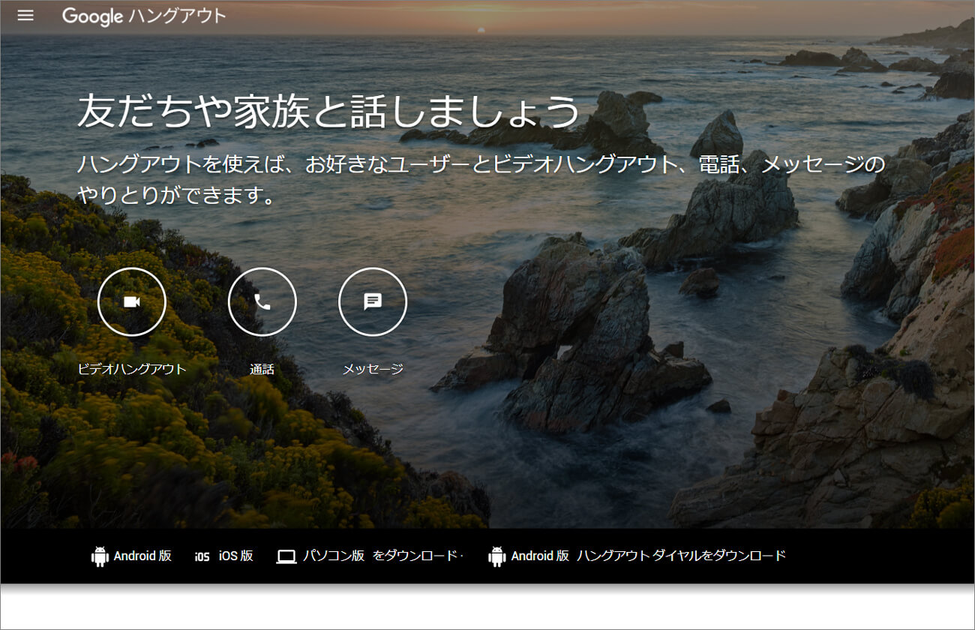The width and height of the screenshot is (975, 630).
Task: Open Android 版 ハングアウト ダイヤルをダウンロード link
Action: tap(648, 556)
